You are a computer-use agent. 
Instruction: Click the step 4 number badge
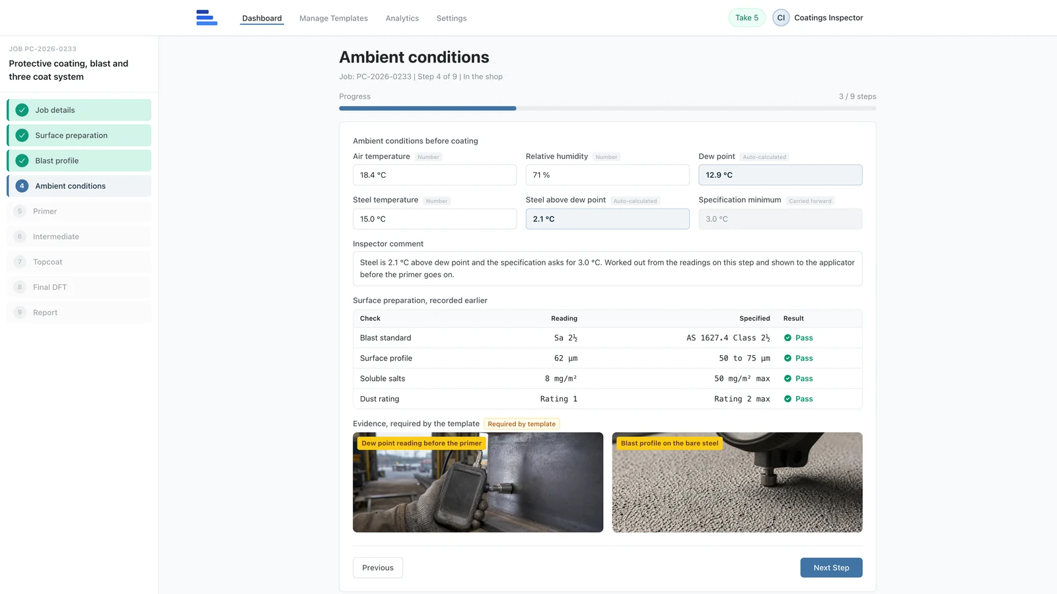click(x=22, y=186)
